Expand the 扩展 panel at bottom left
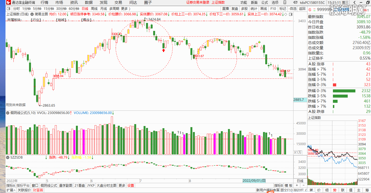The height and width of the screenshot is (193, 371). coord(11,190)
